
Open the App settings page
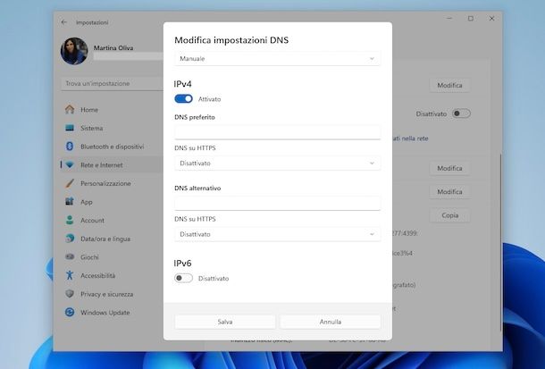111,202
